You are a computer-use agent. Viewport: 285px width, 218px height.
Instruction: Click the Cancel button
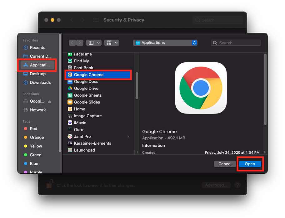(225, 164)
